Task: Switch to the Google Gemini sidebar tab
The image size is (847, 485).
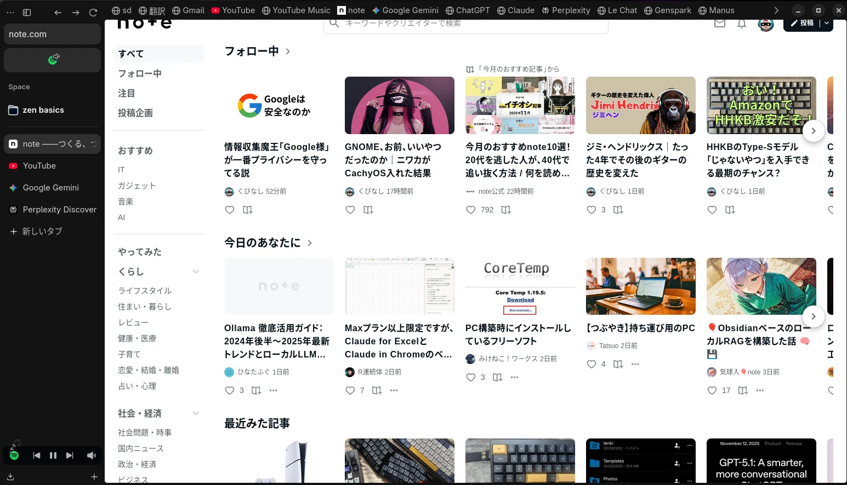Action: pos(53,188)
